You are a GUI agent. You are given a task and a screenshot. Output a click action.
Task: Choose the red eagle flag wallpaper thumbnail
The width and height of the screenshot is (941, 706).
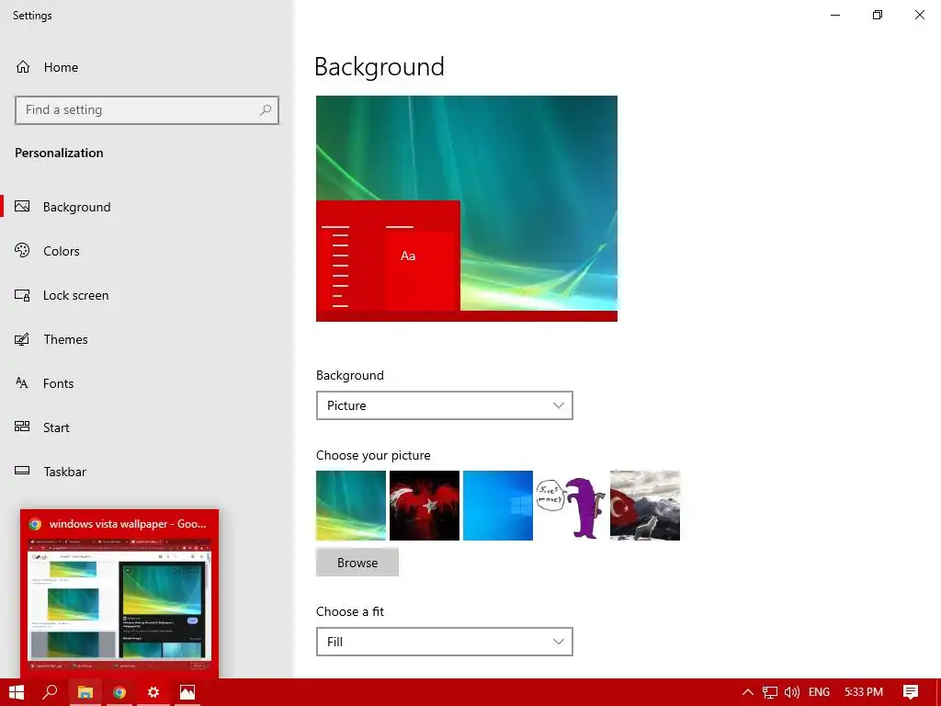[x=425, y=506]
